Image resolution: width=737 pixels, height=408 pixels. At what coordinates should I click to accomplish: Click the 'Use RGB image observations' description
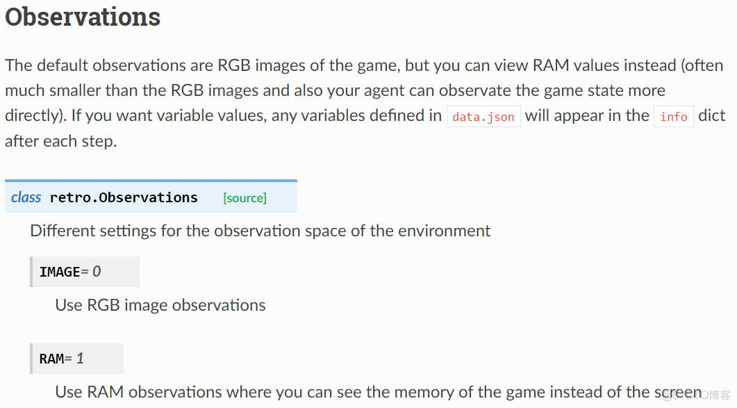(x=160, y=305)
